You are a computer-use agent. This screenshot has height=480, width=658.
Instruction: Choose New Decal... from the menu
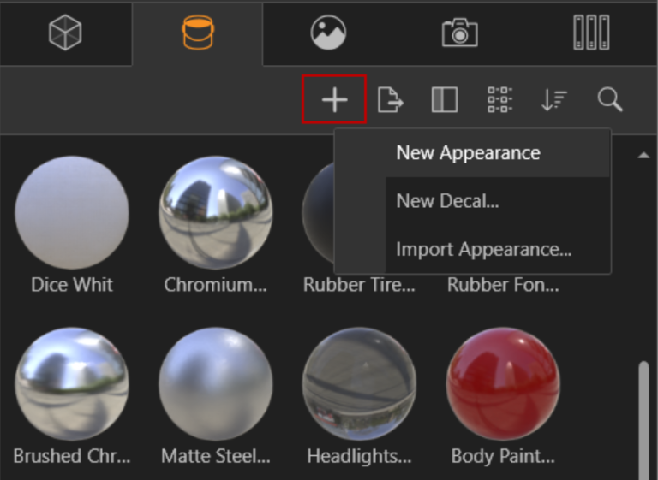click(447, 202)
